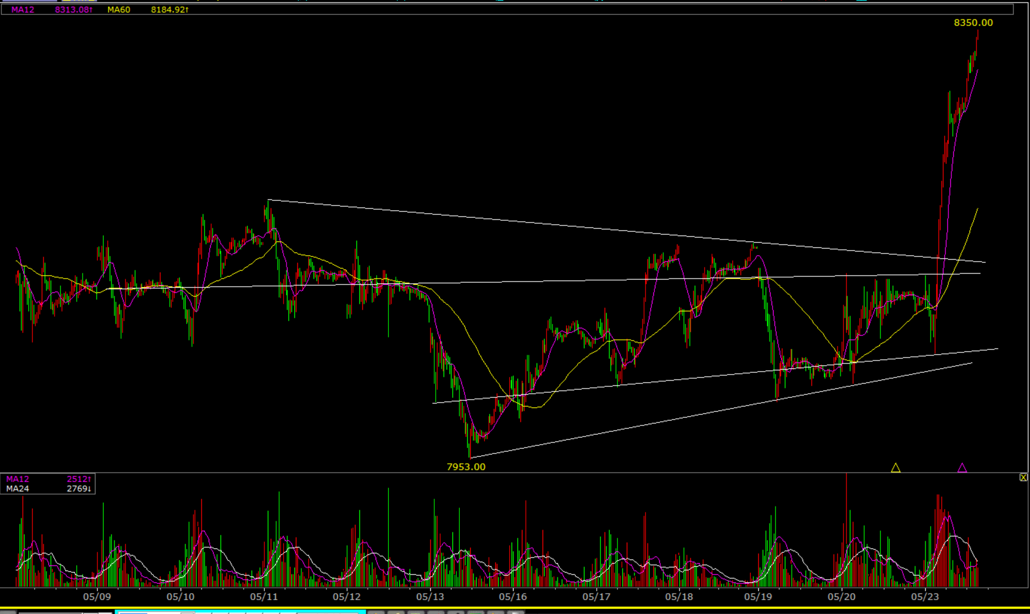Click the 05/23 date on time axis
This screenshot has width=1030, height=614.
(925, 597)
